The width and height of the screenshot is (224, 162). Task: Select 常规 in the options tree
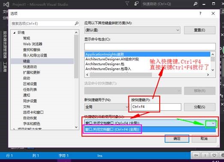pos(27,38)
